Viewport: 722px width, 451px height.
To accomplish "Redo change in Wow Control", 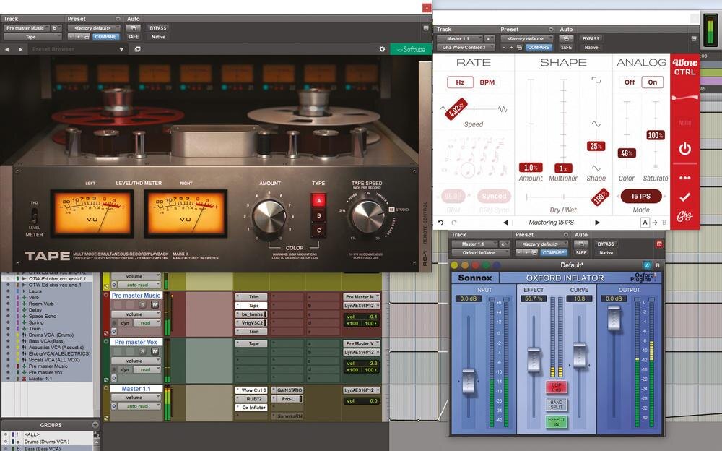I will (x=453, y=223).
